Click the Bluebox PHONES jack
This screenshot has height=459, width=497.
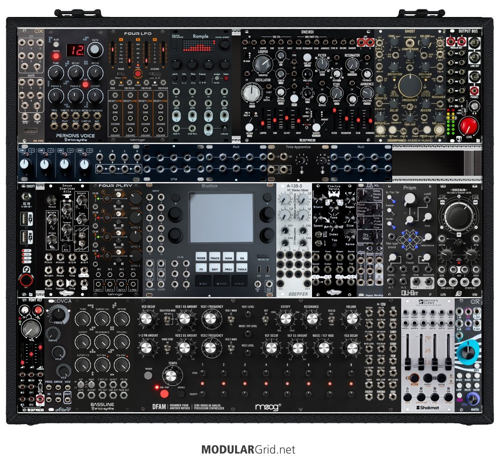point(150,284)
